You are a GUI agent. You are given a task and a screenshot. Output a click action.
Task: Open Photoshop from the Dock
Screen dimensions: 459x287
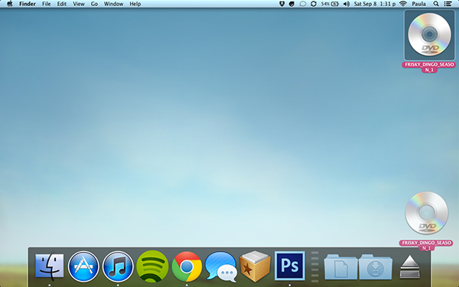click(289, 266)
